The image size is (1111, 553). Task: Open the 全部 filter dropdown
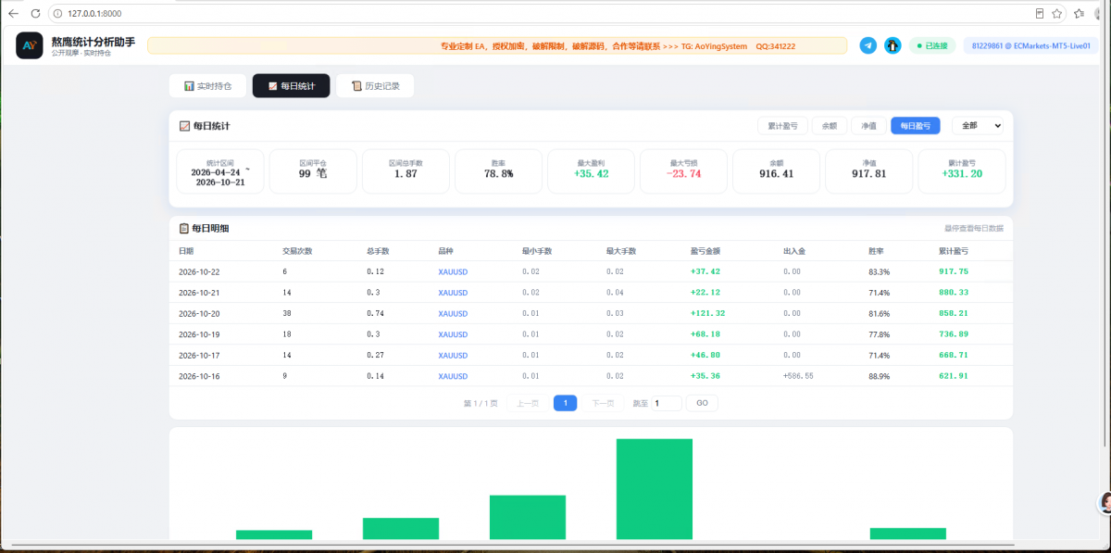(x=978, y=126)
